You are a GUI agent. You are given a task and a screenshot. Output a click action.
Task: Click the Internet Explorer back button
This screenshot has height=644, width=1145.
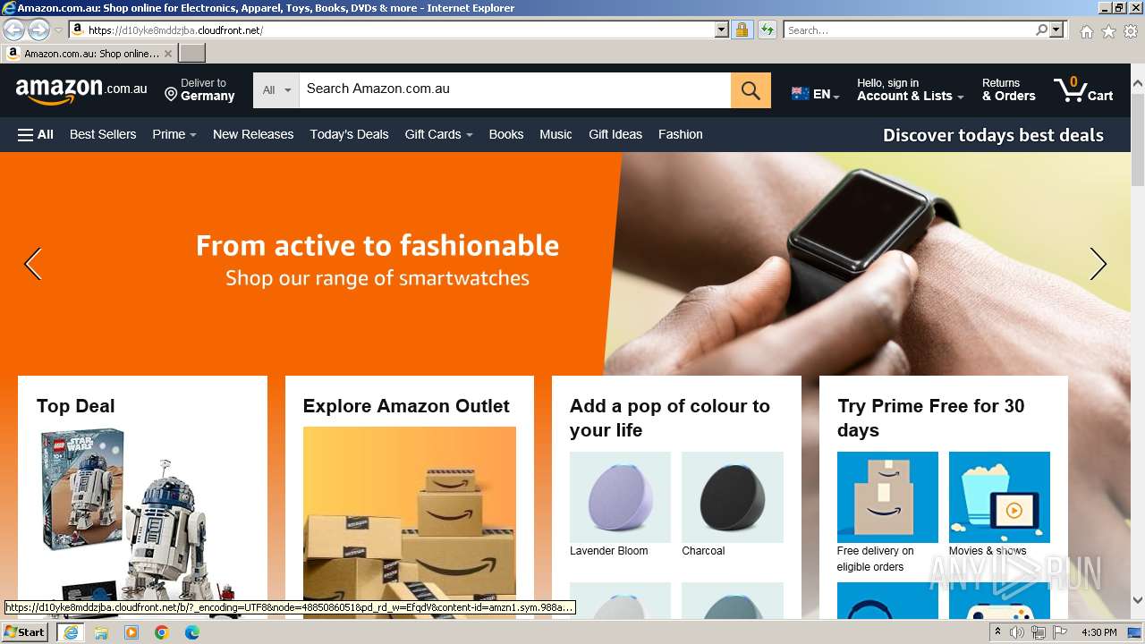tap(13, 30)
